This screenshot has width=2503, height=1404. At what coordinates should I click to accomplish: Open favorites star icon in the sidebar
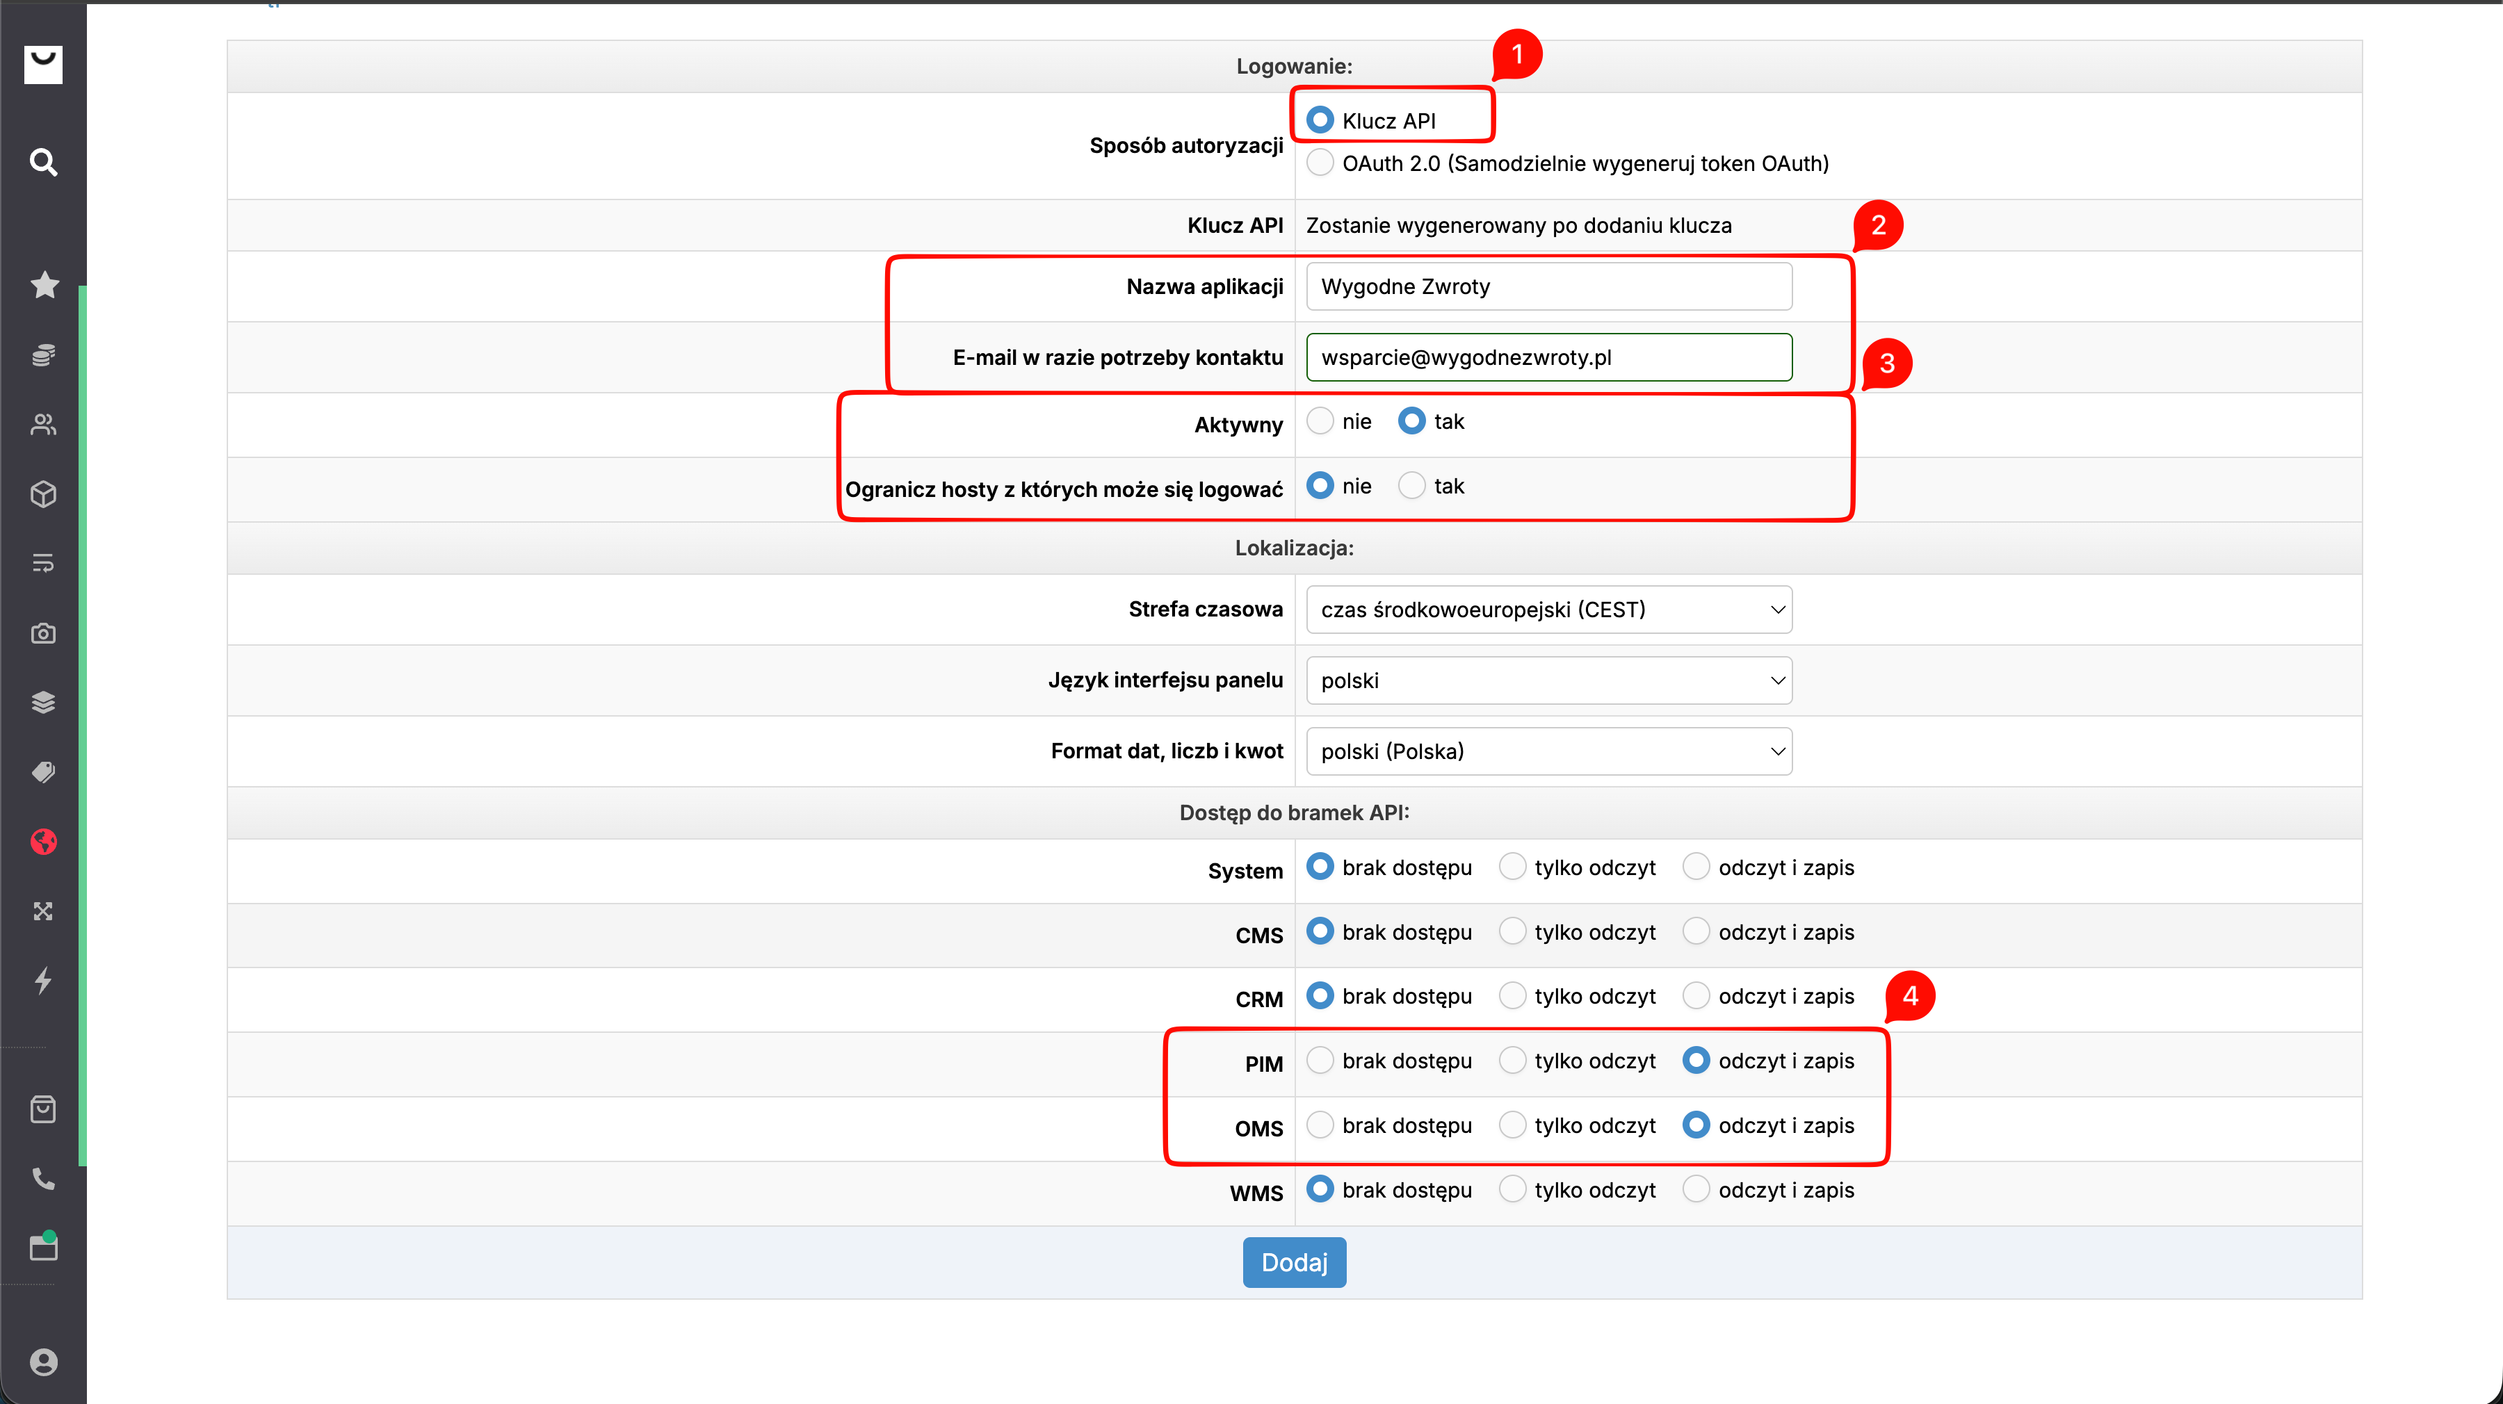pos(44,285)
